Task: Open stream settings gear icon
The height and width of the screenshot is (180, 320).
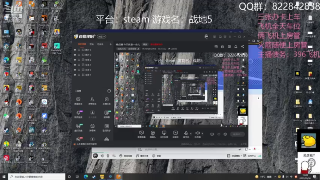Action: click(225, 134)
